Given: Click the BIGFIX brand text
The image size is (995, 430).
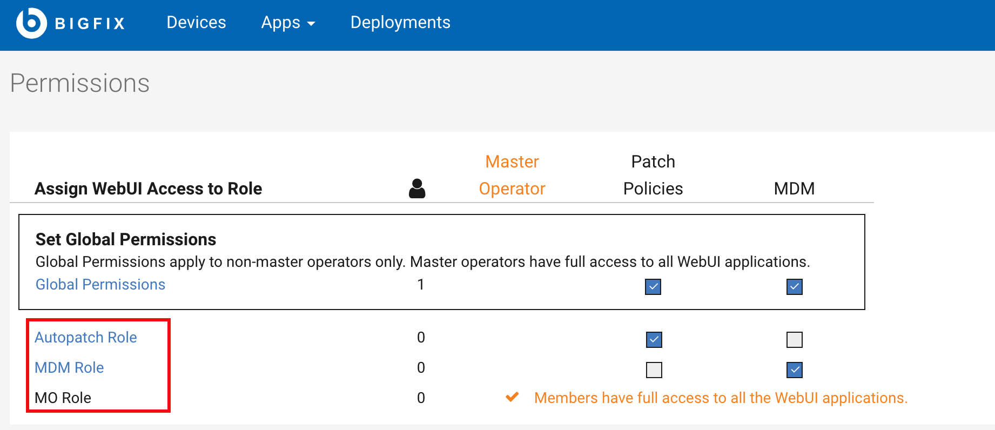Looking at the screenshot, I should 90,24.
